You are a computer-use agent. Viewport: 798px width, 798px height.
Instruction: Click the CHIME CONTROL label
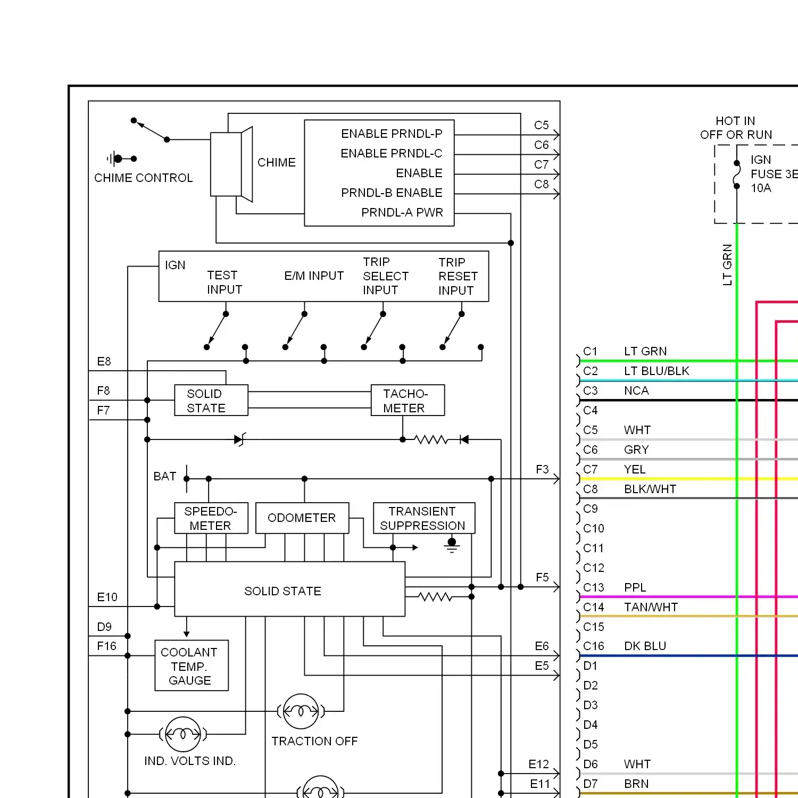pyautogui.click(x=144, y=178)
